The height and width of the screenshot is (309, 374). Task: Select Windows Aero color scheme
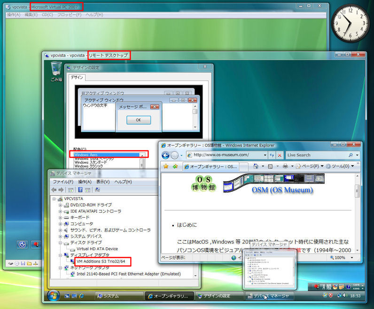pos(107,155)
